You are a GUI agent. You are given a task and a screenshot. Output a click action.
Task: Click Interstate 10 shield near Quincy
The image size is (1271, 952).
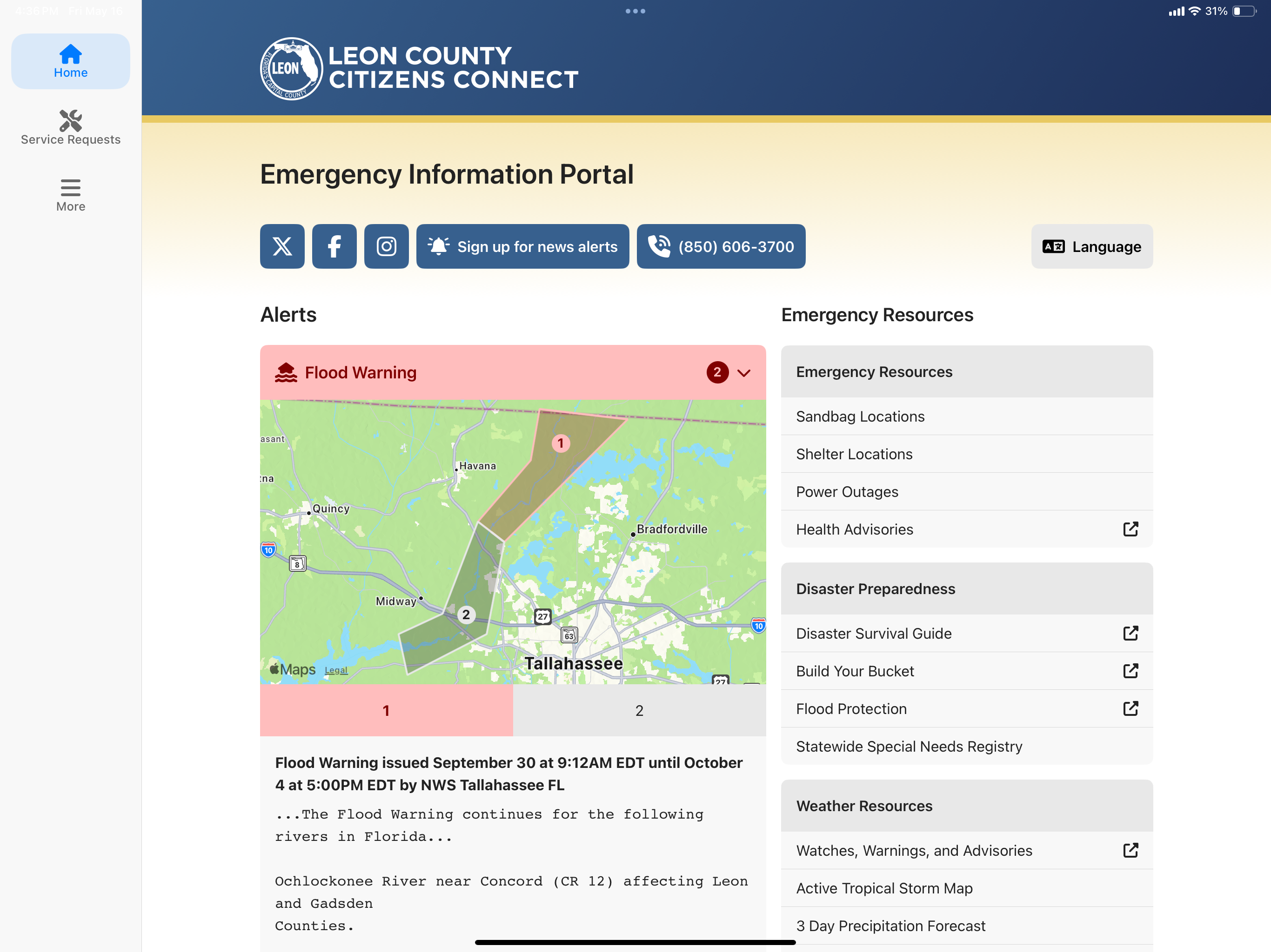click(268, 549)
